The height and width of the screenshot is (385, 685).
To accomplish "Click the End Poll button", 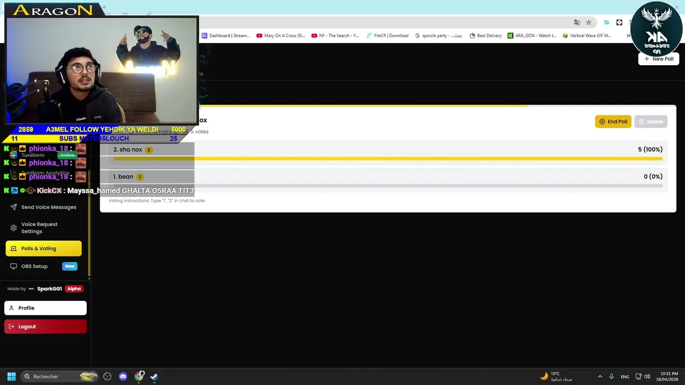I will point(613,121).
